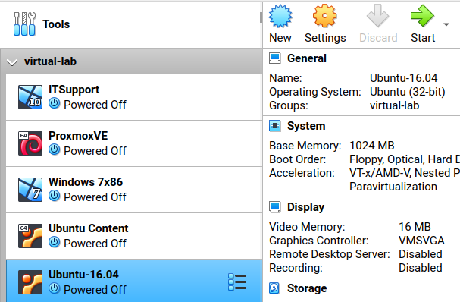Open the System section header link
The width and height of the screenshot is (460, 302).
point(306,126)
